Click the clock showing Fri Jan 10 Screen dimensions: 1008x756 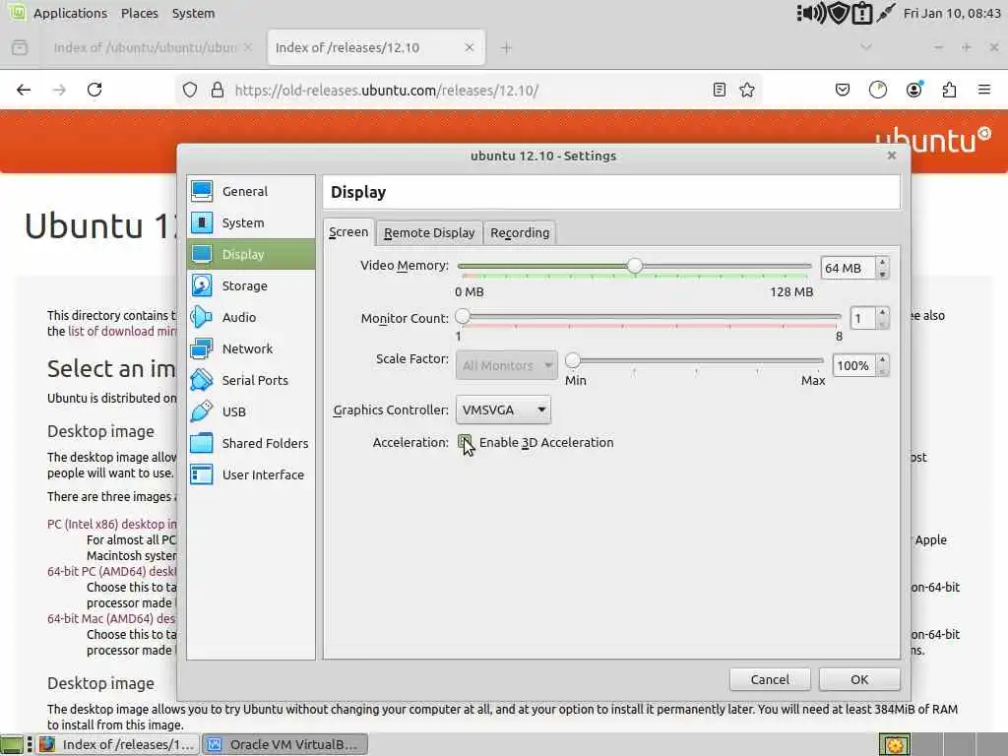pos(952,13)
